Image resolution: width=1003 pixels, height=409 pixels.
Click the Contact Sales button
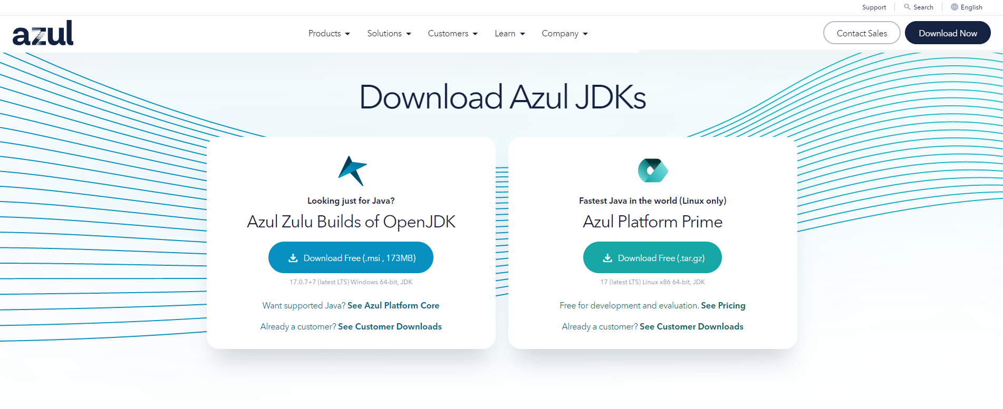tap(862, 33)
